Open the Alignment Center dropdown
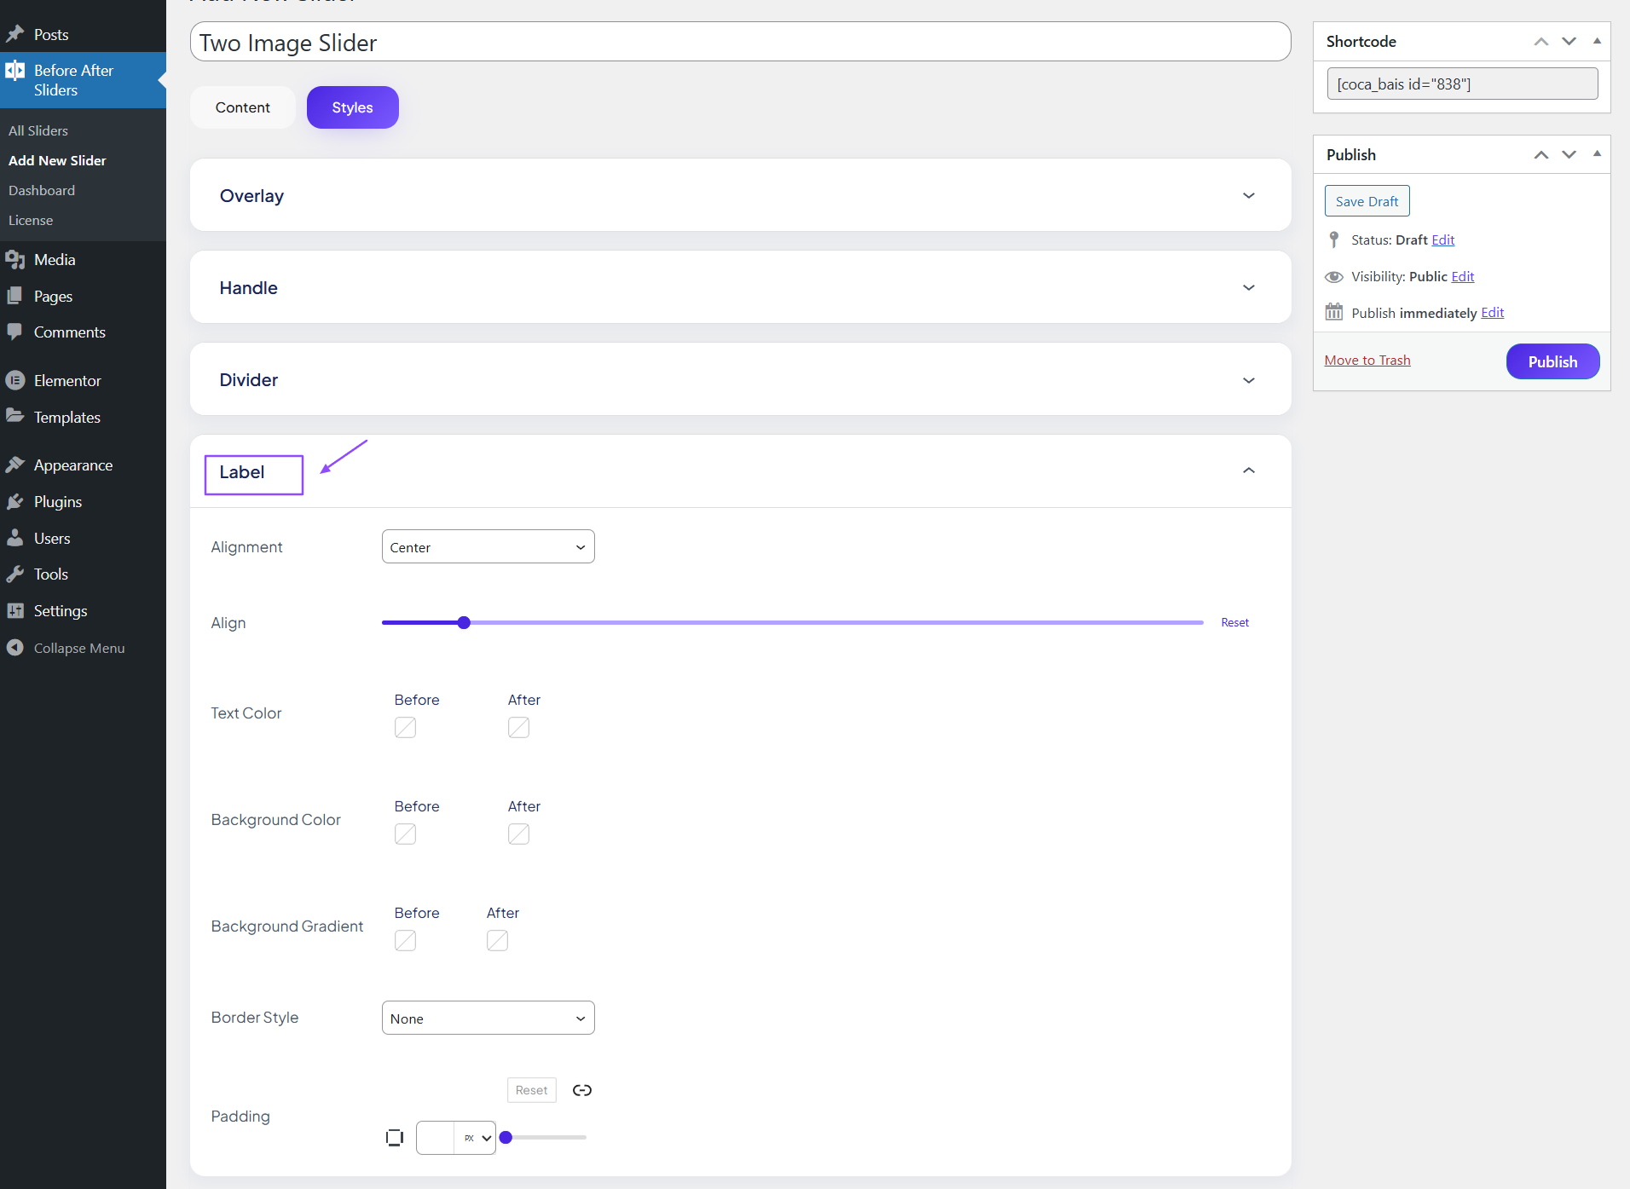Viewport: 1630px width, 1189px height. coord(488,546)
